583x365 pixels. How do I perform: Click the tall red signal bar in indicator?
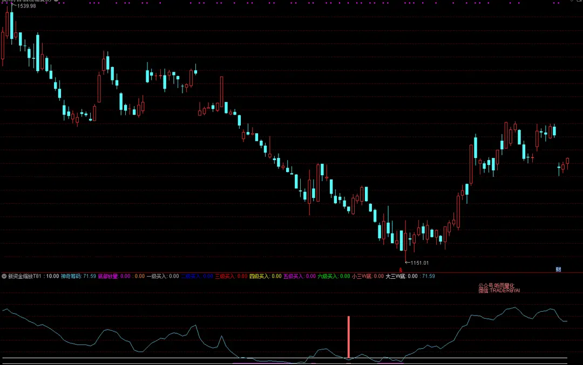pos(349,337)
